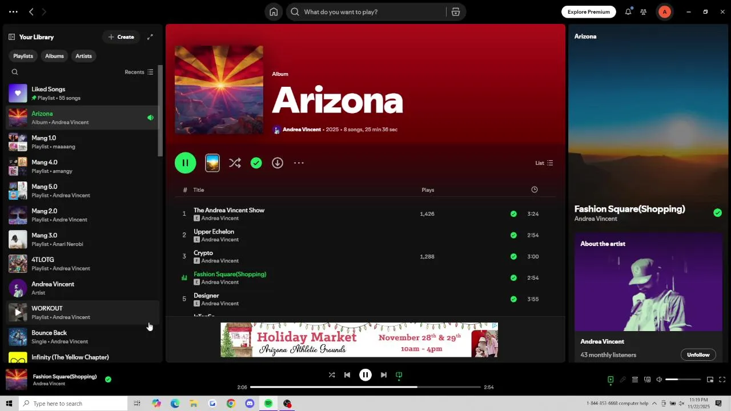The width and height of the screenshot is (731, 411).
Task: Click the Browse icon in search bar
Action: [x=456, y=12]
